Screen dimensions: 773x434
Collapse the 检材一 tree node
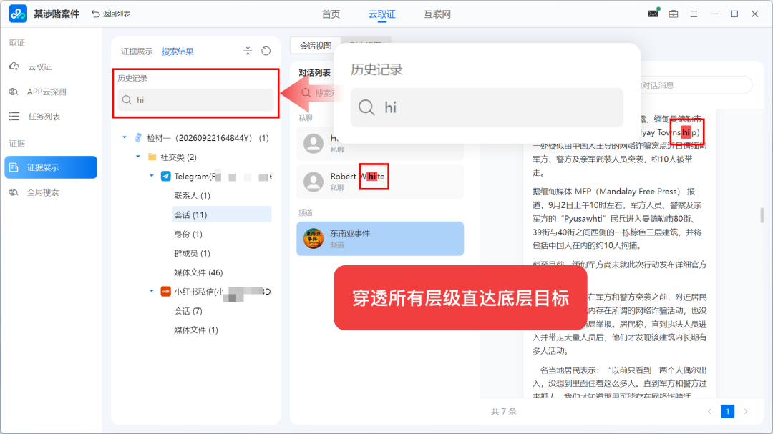click(x=125, y=137)
